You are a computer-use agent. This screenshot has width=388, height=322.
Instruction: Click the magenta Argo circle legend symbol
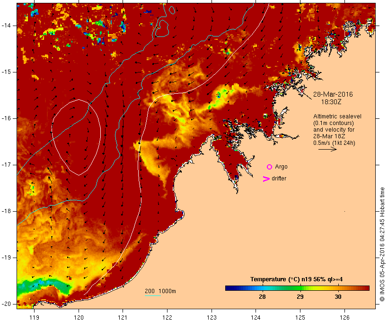tap(270, 167)
